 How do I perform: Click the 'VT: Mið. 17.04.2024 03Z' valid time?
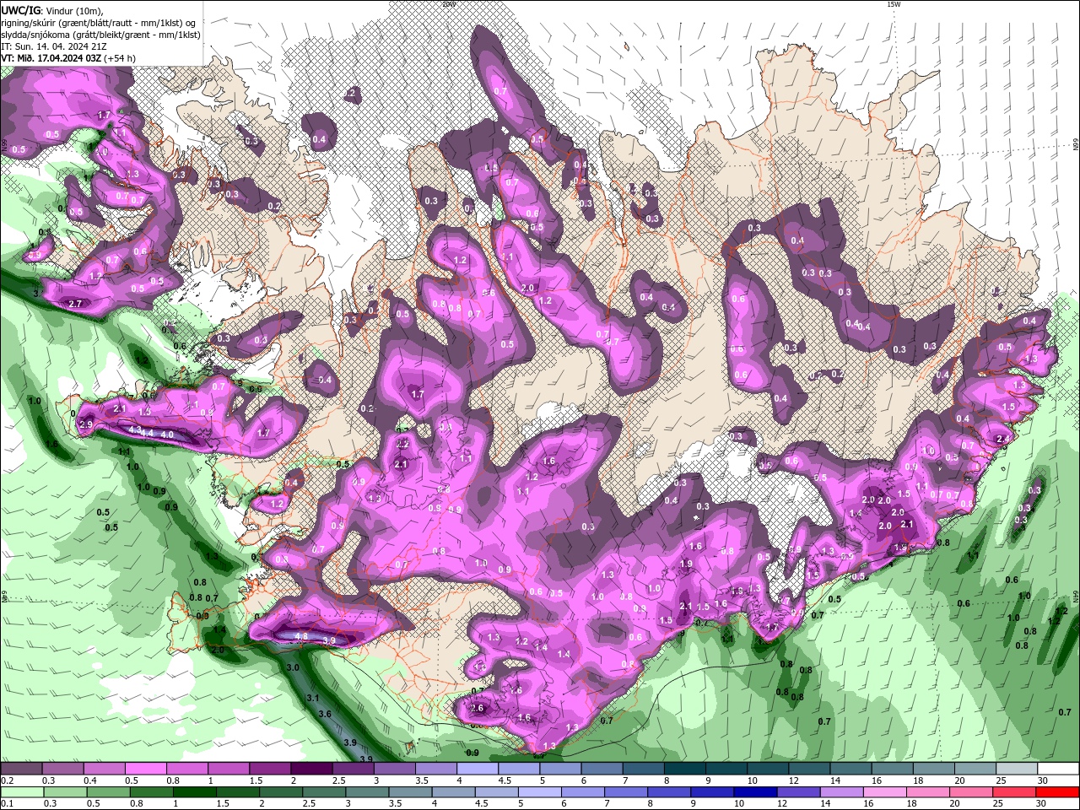click(51, 58)
